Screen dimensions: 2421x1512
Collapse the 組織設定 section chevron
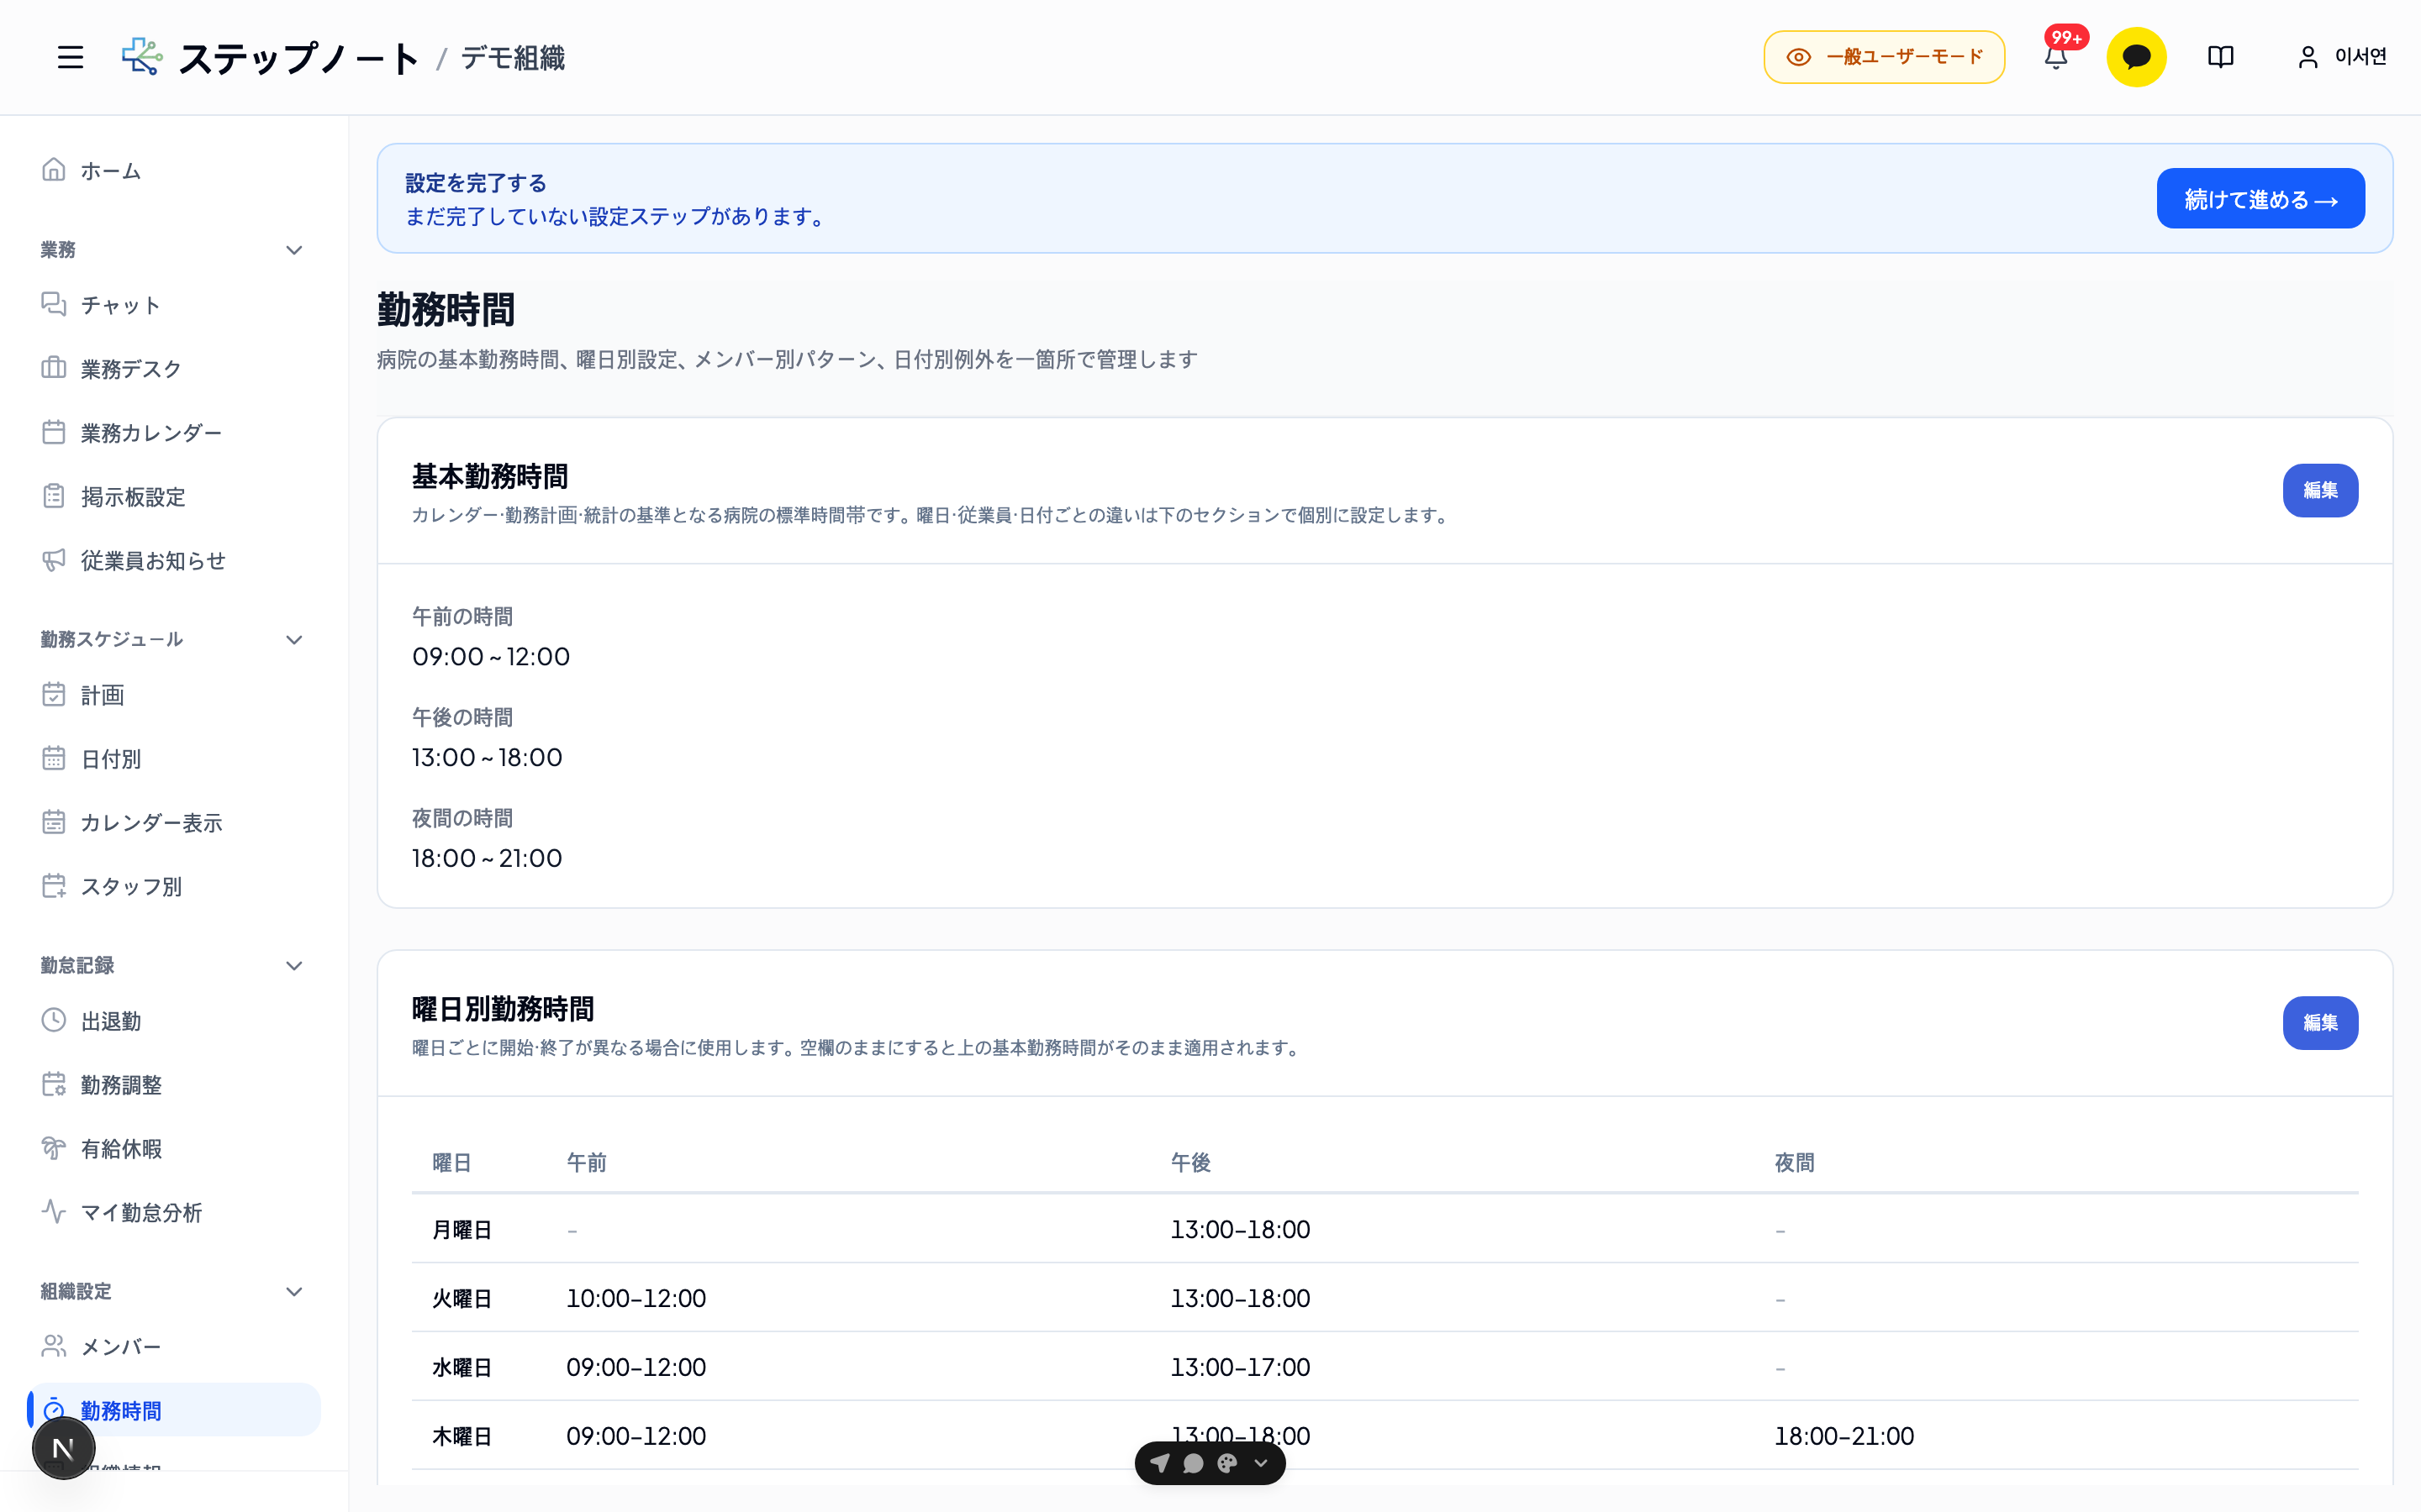click(x=294, y=1292)
